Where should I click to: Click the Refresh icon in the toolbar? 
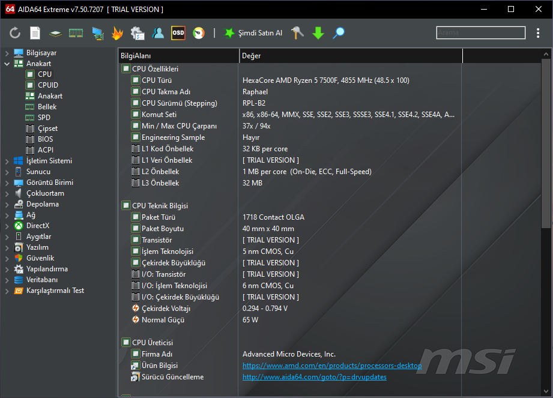15,33
